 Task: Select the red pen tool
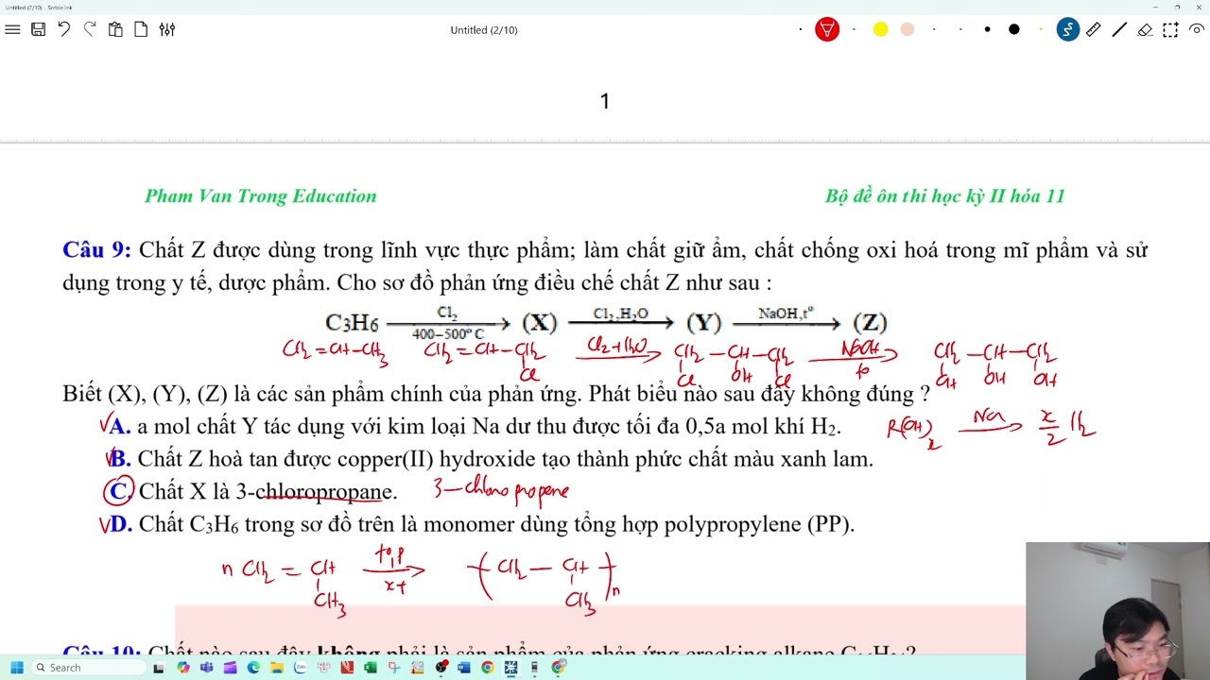[827, 29]
